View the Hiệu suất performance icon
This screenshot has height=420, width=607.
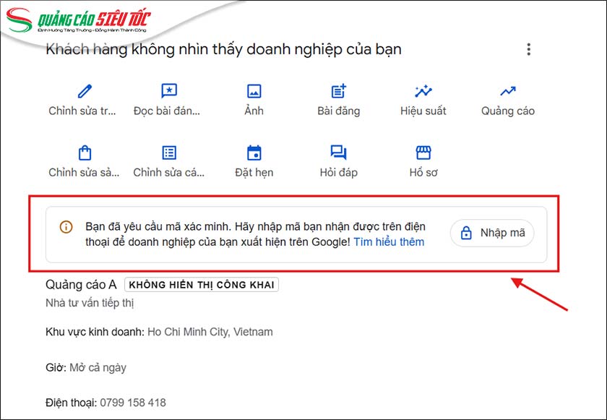[x=422, y=91]
